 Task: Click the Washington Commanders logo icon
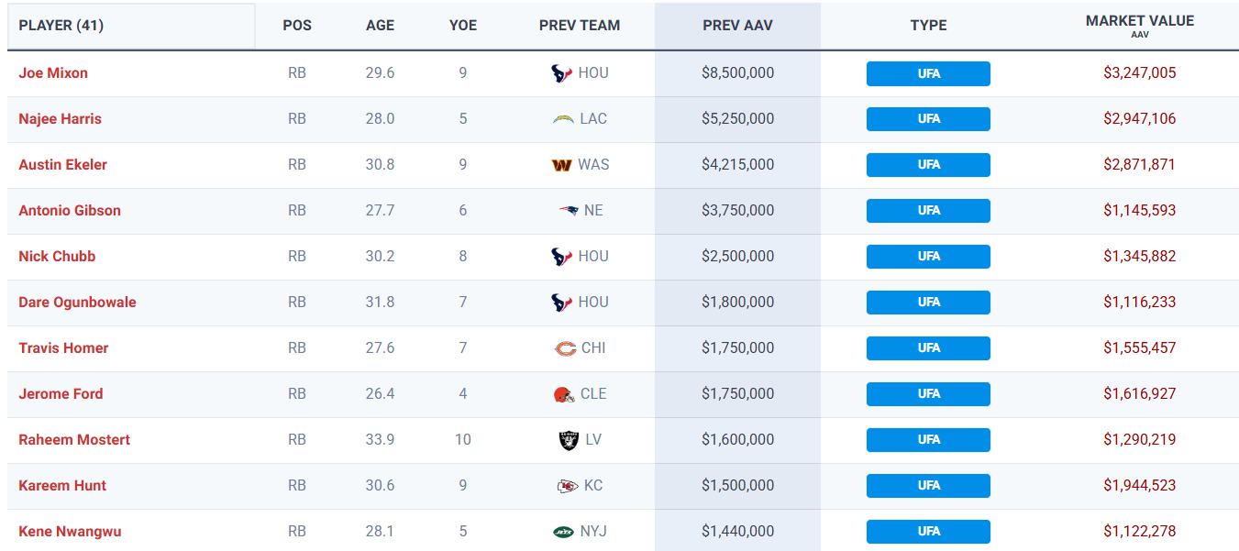pyautogui.click(x=561, y=165)
